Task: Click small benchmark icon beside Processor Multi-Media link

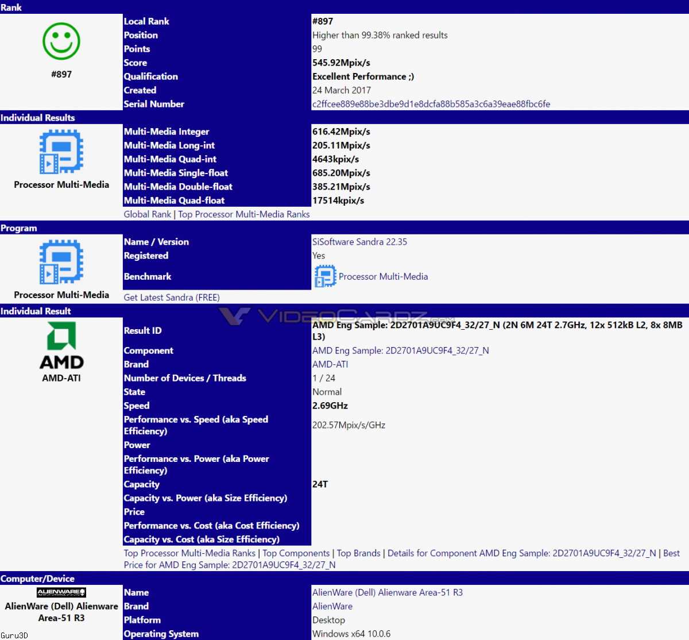Action: (x=325, y=276)
